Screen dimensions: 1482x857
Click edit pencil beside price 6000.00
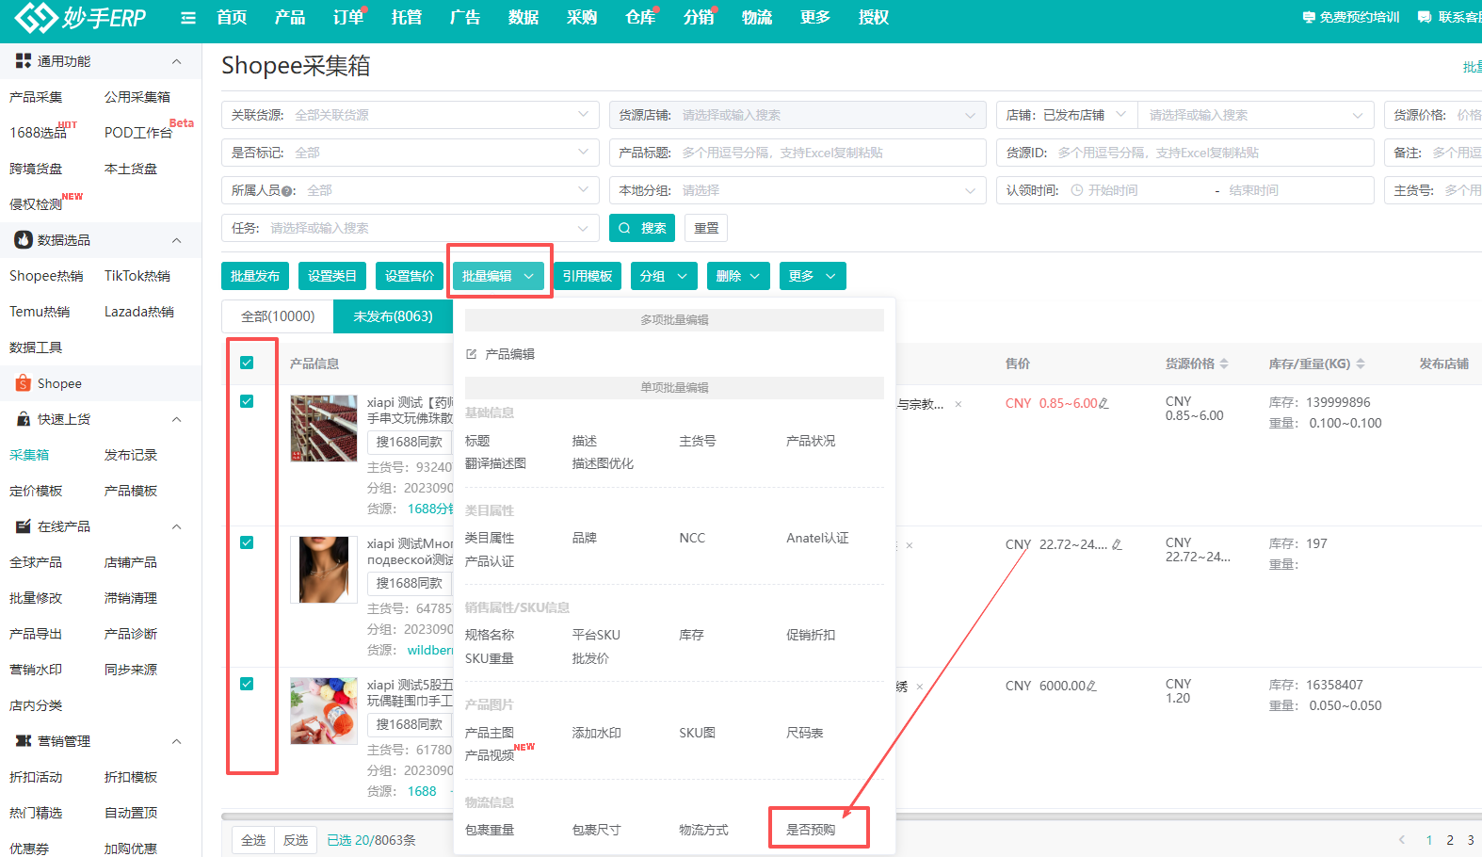[x=1092, y=686]
